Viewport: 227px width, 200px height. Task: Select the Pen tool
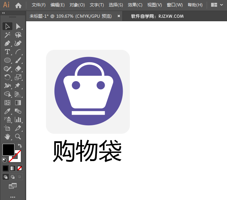click(7, 43)
